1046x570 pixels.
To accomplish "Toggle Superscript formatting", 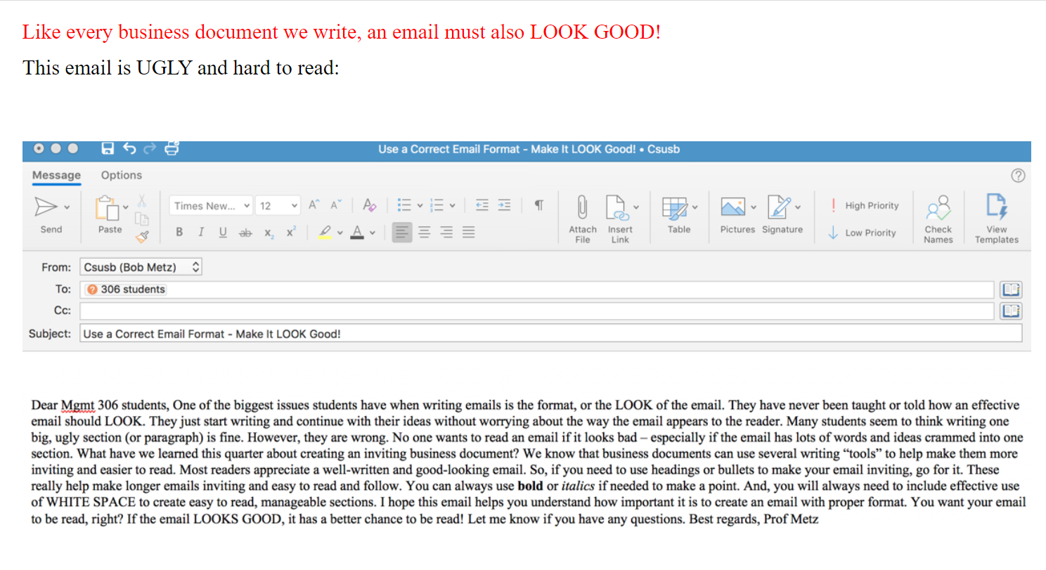I will [291, 232].
